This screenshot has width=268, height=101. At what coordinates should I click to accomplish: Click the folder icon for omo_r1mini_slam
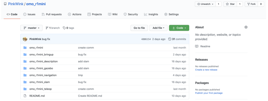click(25, 82)
